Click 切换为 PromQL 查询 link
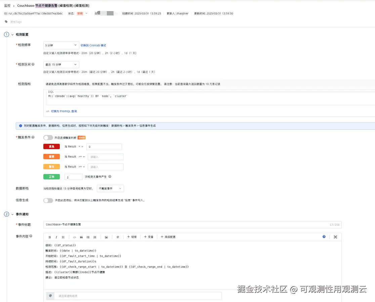This screenshot has height=302, width=375. (64, 112)
